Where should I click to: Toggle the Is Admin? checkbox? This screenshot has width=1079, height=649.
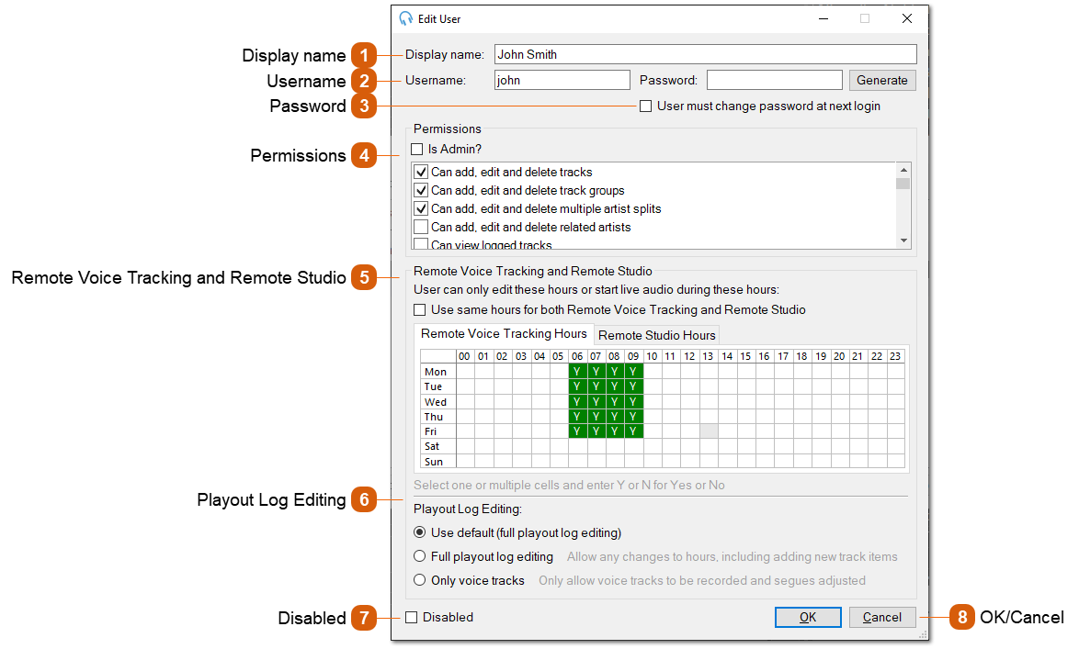pos(417,149)
